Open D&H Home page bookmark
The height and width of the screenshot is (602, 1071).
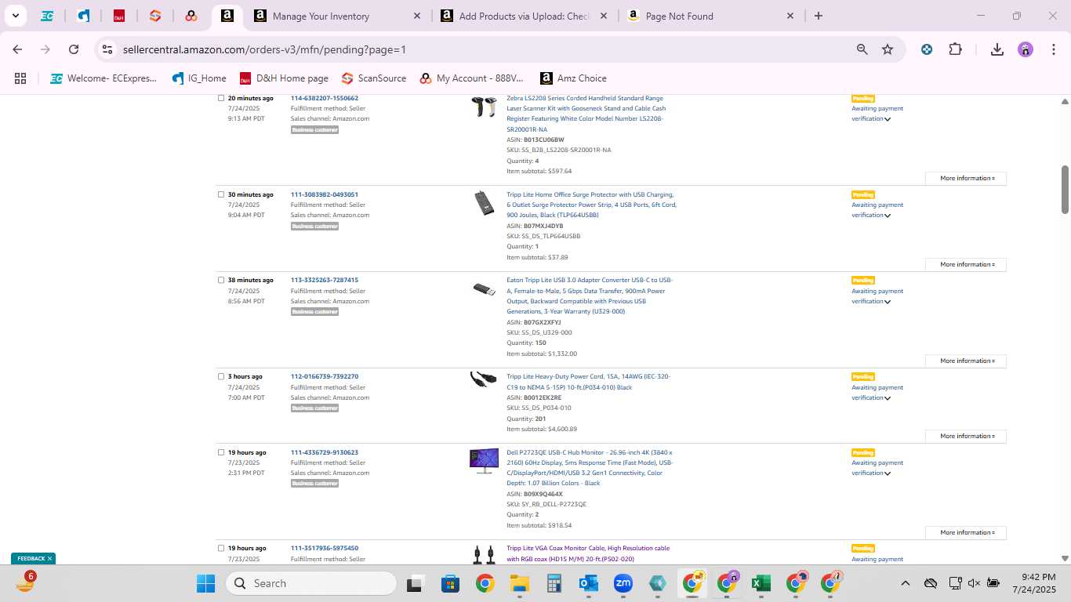(284, 78)
